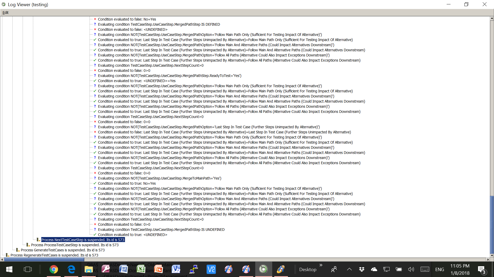Viewport: 494px width, 277px height.
Task: Click horizontal scrollbar right arrow
Action: pos(488,260)
